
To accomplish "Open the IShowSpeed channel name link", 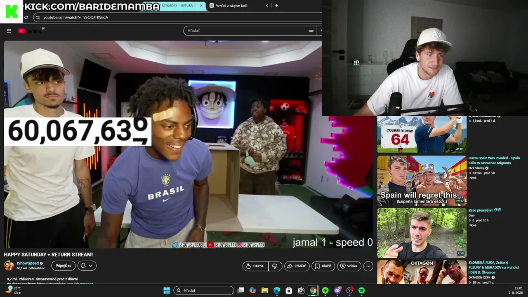I will point(28,263).
